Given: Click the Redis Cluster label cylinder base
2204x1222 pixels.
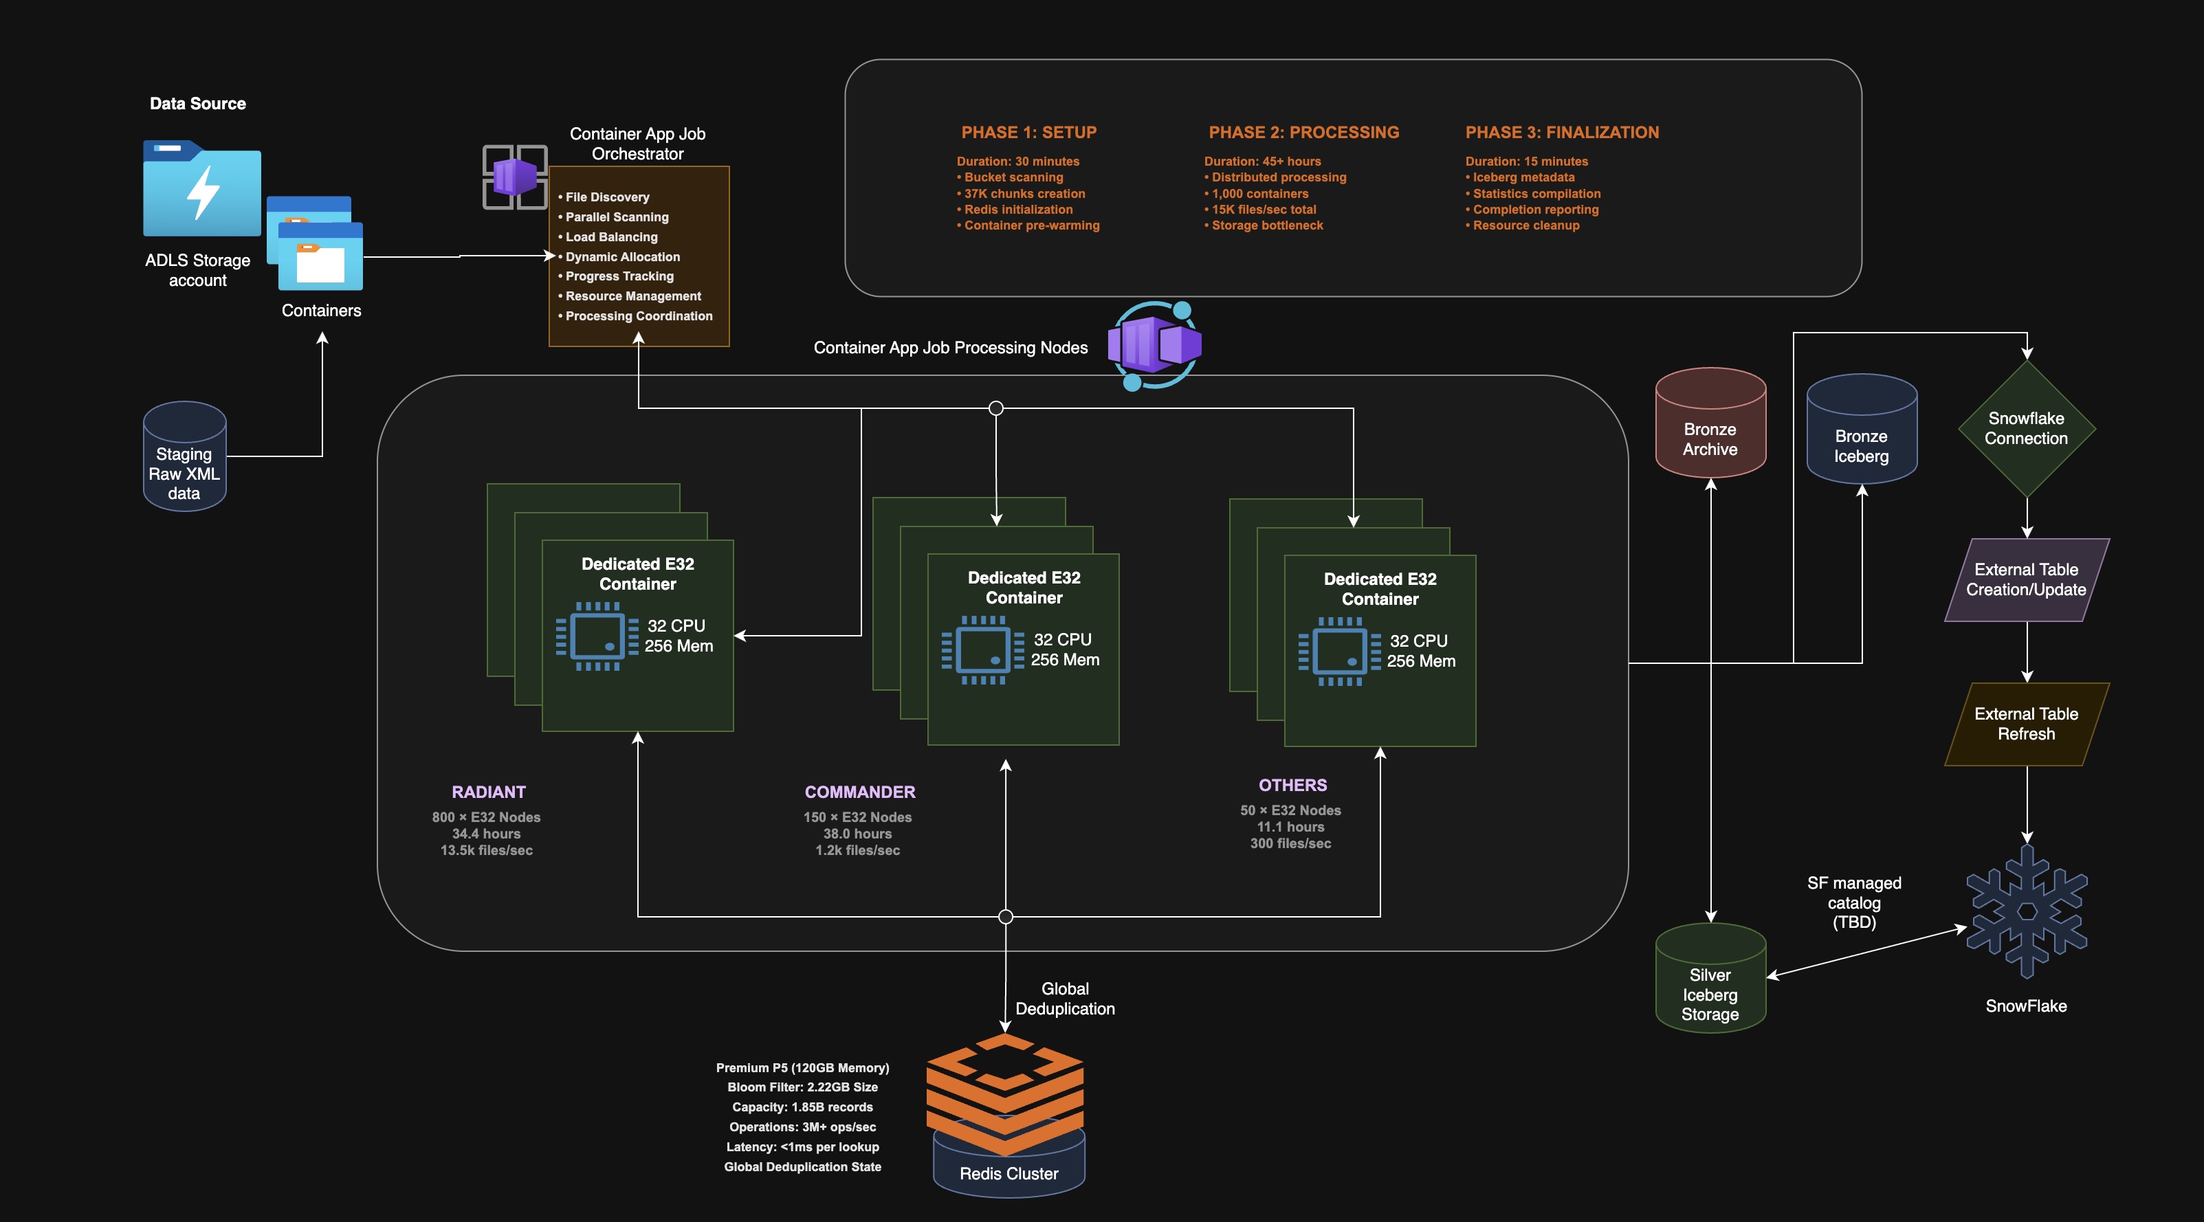Looking at the screenshot, I should coord(1009,1173).
